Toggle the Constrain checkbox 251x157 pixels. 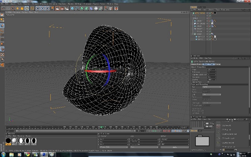tap(203, 113)
